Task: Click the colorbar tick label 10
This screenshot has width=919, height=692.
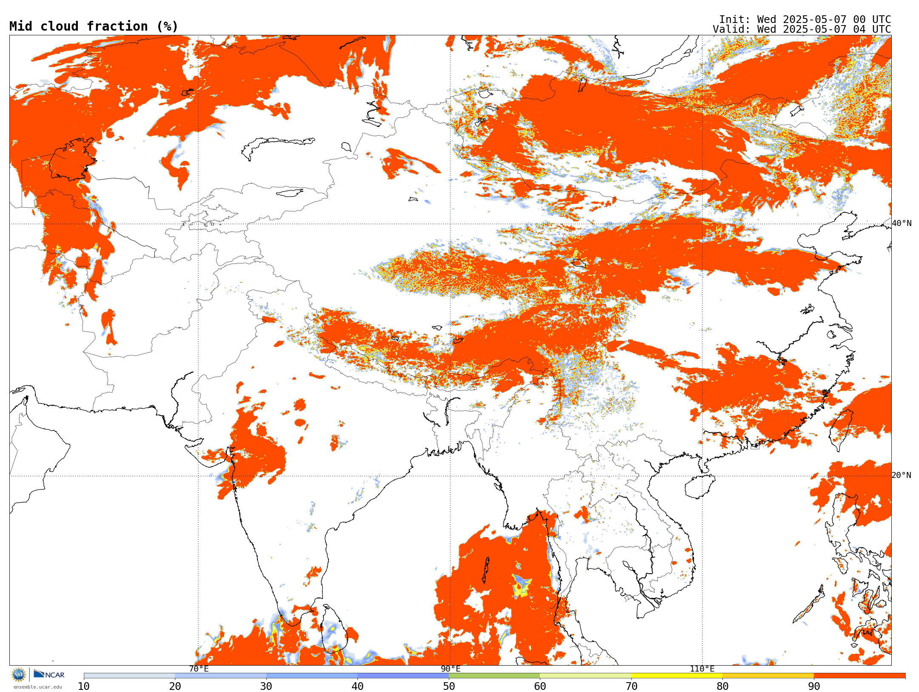Action: coord(84,686)
